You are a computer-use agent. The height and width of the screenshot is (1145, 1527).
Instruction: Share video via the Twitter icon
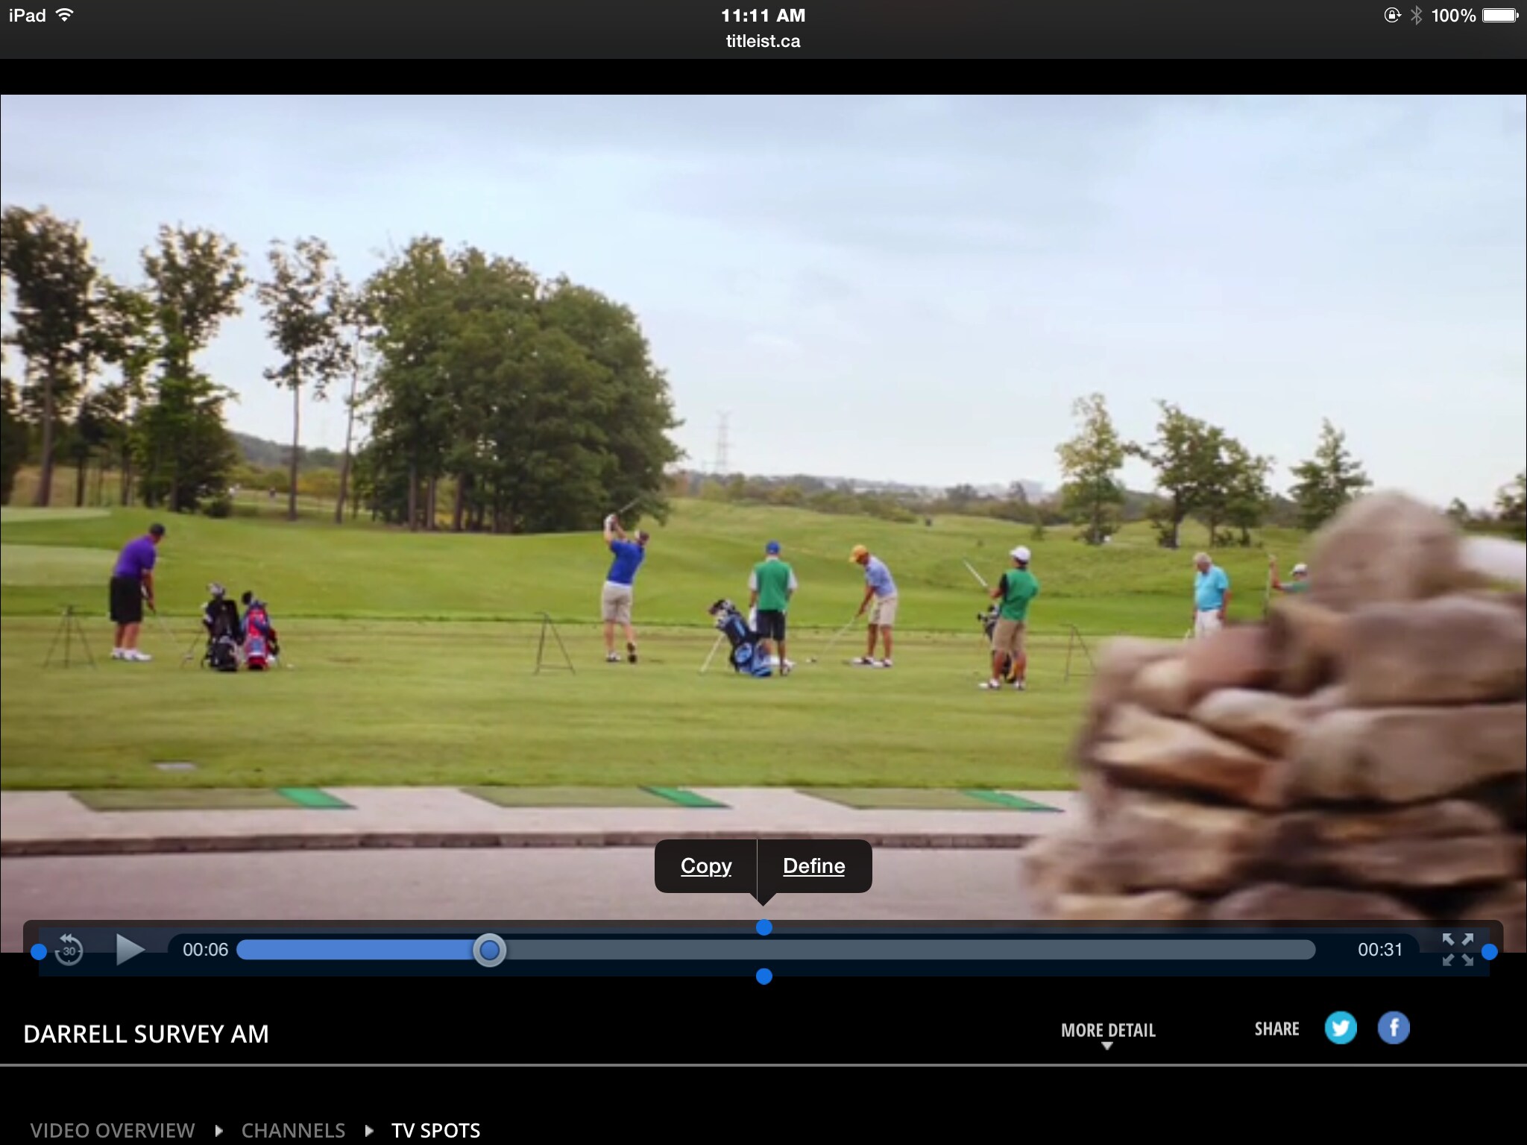[x=1340, y=1029]
